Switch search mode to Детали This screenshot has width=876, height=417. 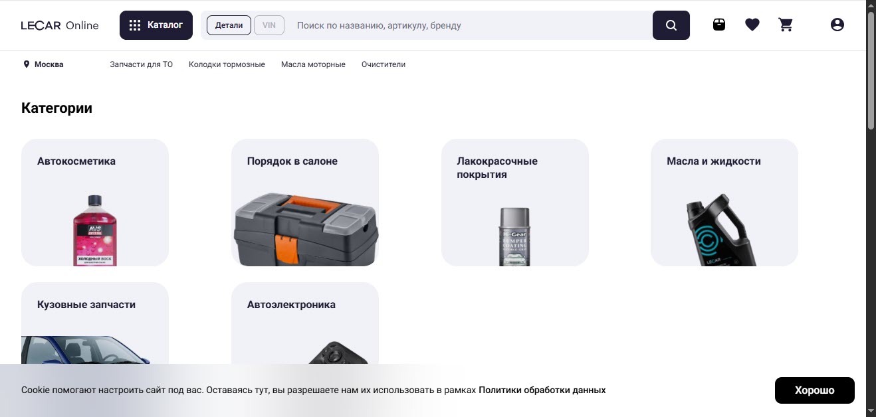229,25
